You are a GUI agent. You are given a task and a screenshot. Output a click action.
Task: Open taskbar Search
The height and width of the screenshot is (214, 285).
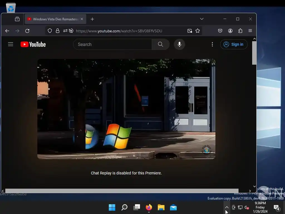tap(124, 207)
